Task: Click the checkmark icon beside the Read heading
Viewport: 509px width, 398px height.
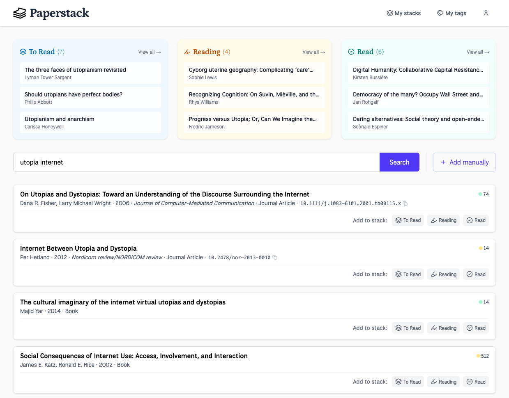Action: point(351,52)
